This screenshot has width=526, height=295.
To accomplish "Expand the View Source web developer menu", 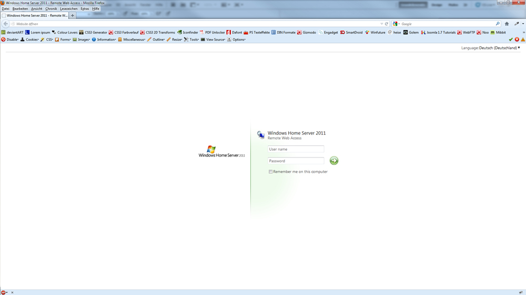I will pyautogui.click(x=213, y=39).
